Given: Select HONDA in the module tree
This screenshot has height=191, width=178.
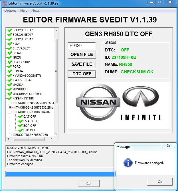Looking at the screenshot, I should [18, 71].
